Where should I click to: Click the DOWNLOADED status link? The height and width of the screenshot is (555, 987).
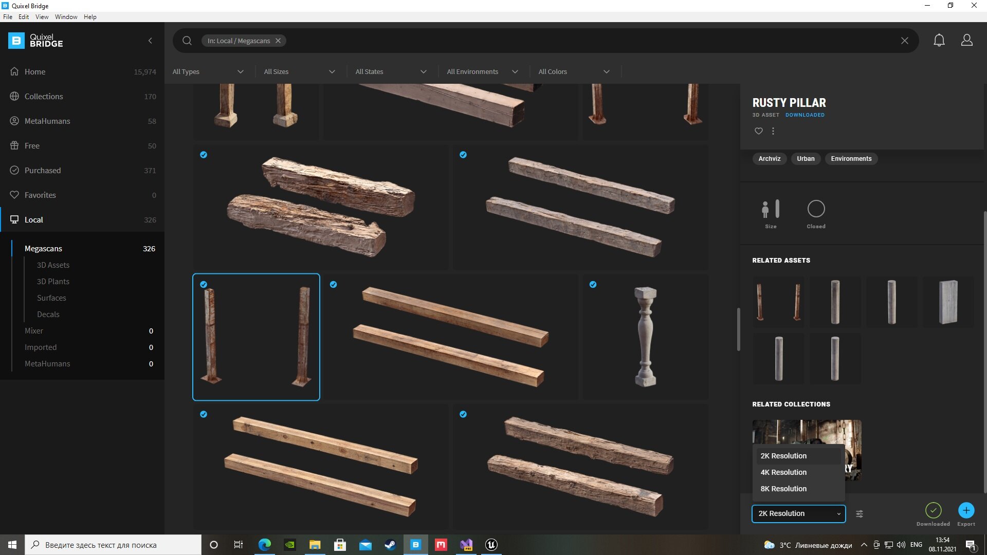[805, 115]
